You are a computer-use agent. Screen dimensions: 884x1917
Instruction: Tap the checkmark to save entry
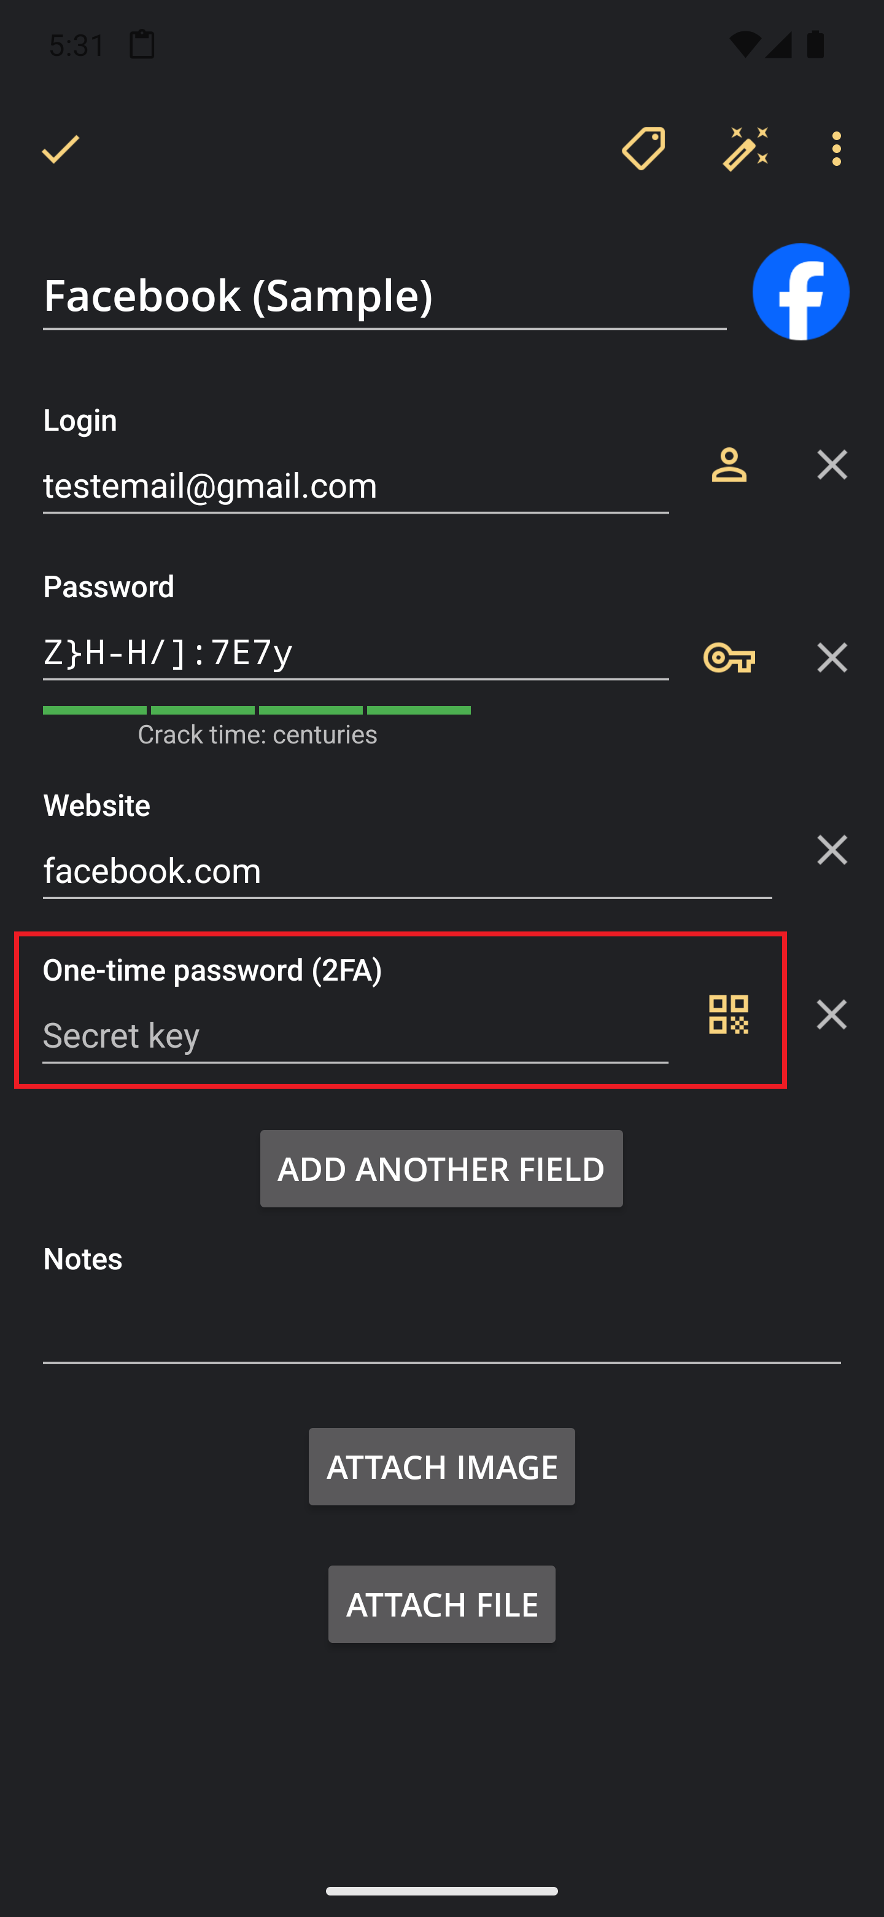(x=60, y=149)
